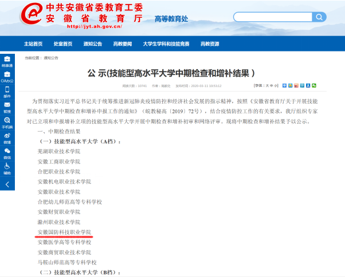Open the 主站首页 navigation item
The image size is (345, 277).
pyautogui.click(x=33, y=44)
